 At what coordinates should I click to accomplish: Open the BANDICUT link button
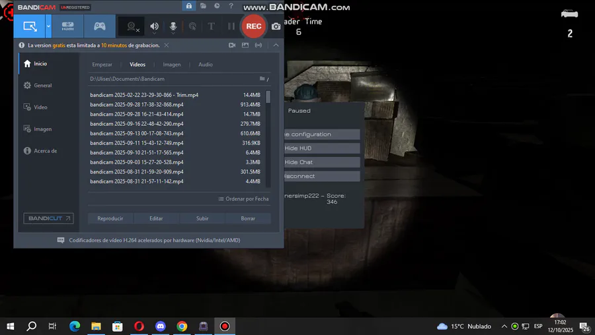[48, 218]
